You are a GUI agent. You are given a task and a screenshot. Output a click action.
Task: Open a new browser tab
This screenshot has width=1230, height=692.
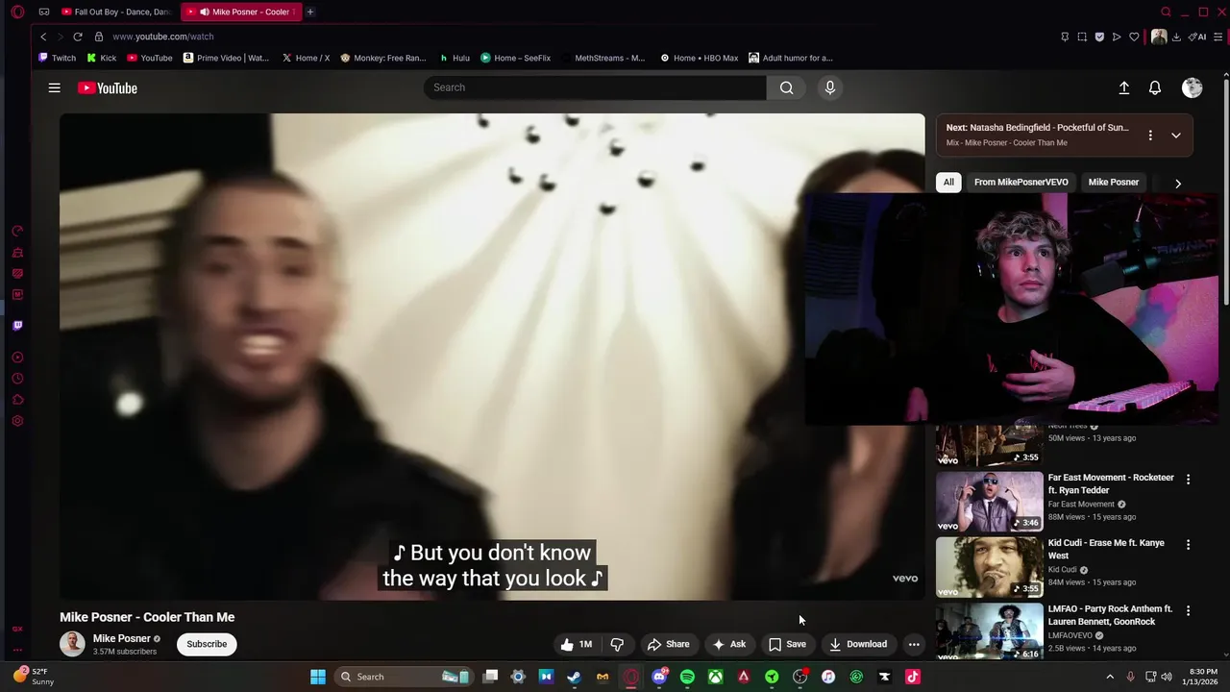[x=309, y=12]
